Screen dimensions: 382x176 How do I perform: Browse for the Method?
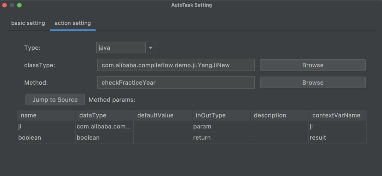pos(313,83)
